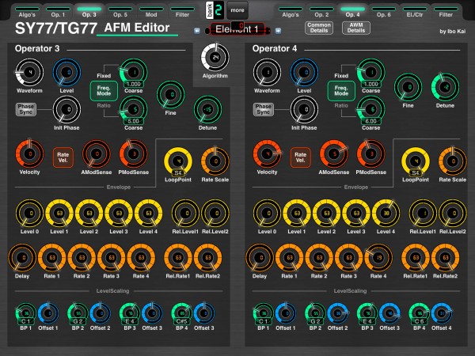Click Operator 3 Detune knob
This screenshot has height=356, width=475.
(207, 110)
